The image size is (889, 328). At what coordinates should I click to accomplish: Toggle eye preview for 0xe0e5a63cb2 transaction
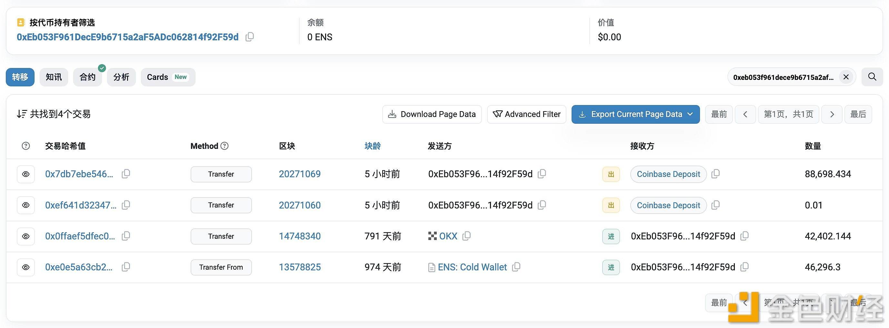[x=26, y=267]
